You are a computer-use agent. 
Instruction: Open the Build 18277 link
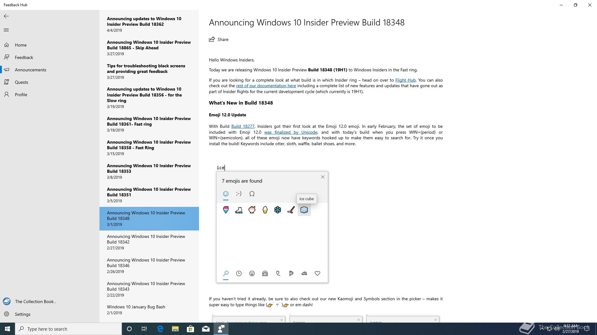coord(243,126)
